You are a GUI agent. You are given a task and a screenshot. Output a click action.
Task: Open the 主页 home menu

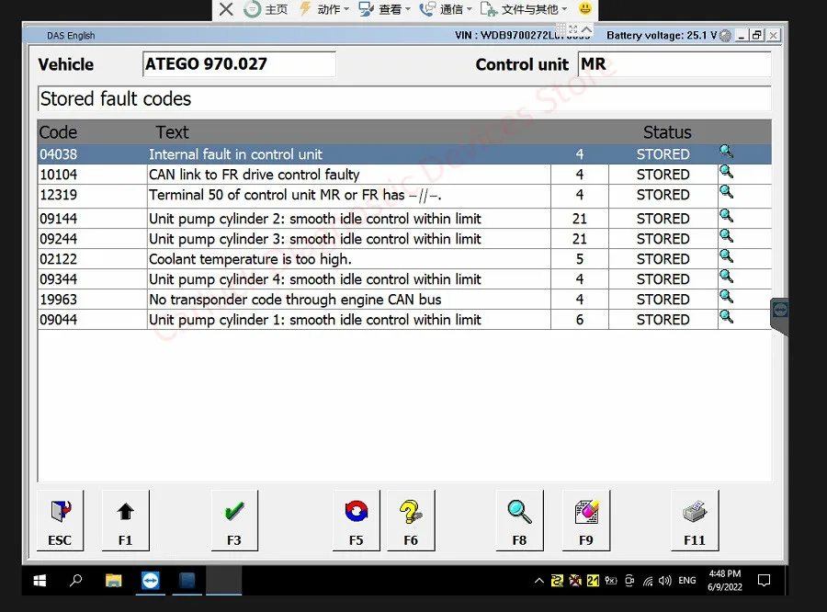[x=266, y=9]
